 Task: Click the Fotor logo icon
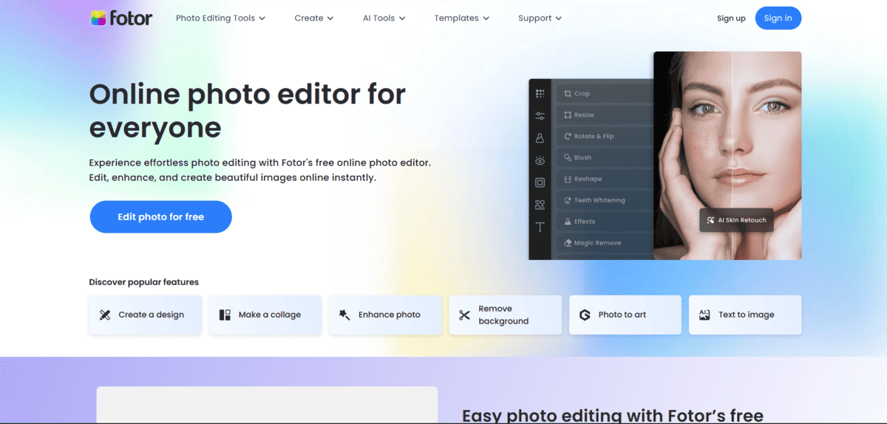pos(98,18)
